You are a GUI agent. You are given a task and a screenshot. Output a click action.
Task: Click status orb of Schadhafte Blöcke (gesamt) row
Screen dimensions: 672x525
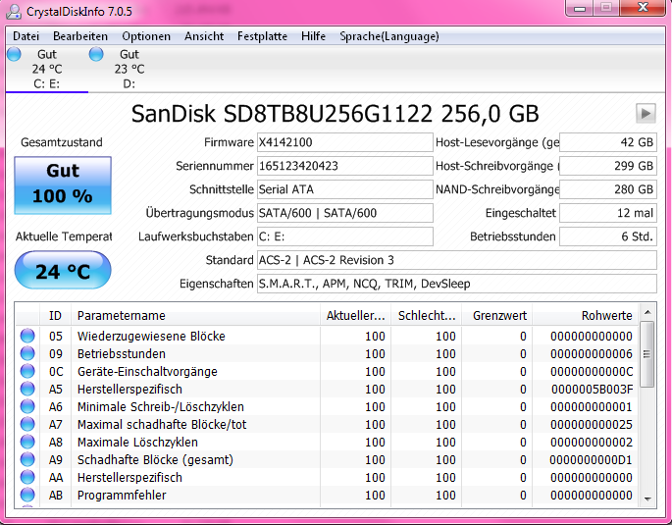pos(27,459)
